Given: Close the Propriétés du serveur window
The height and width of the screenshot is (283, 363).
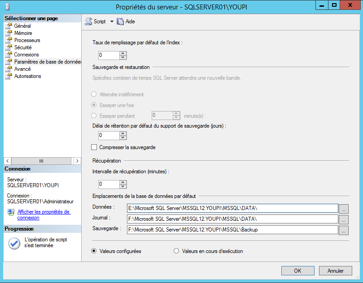Looking at the screenshot, I should point(350,5).
